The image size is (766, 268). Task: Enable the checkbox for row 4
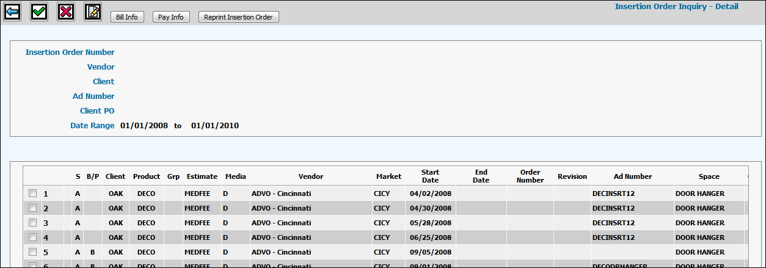click(32, 237)
